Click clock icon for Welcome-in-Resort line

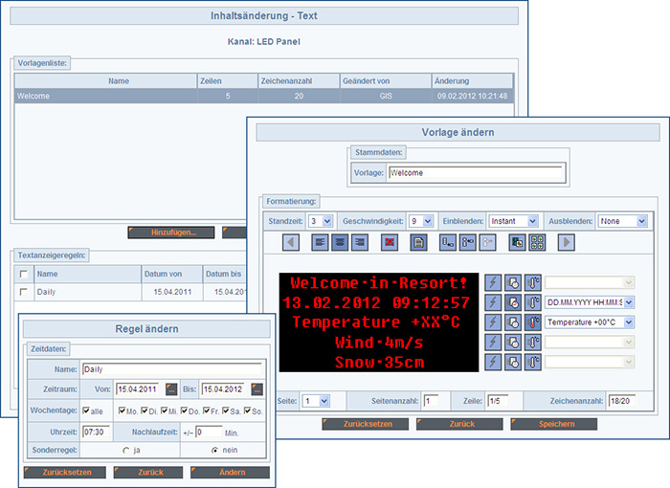point(513,282)
